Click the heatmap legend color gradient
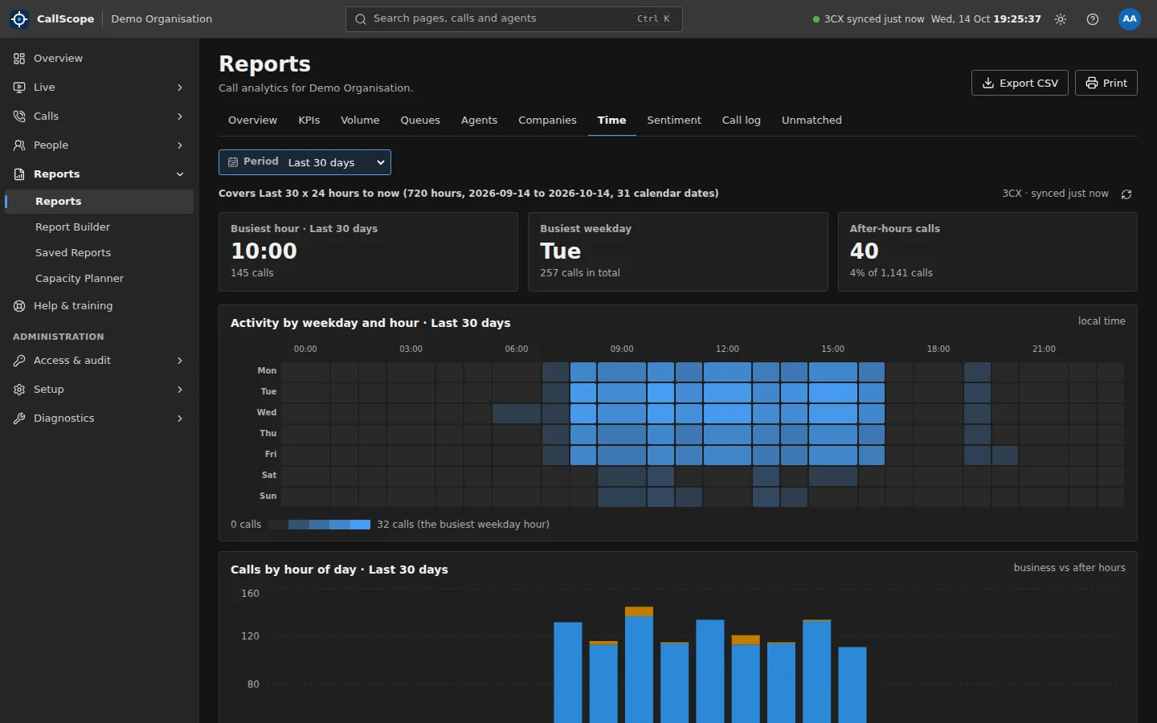 320,525
